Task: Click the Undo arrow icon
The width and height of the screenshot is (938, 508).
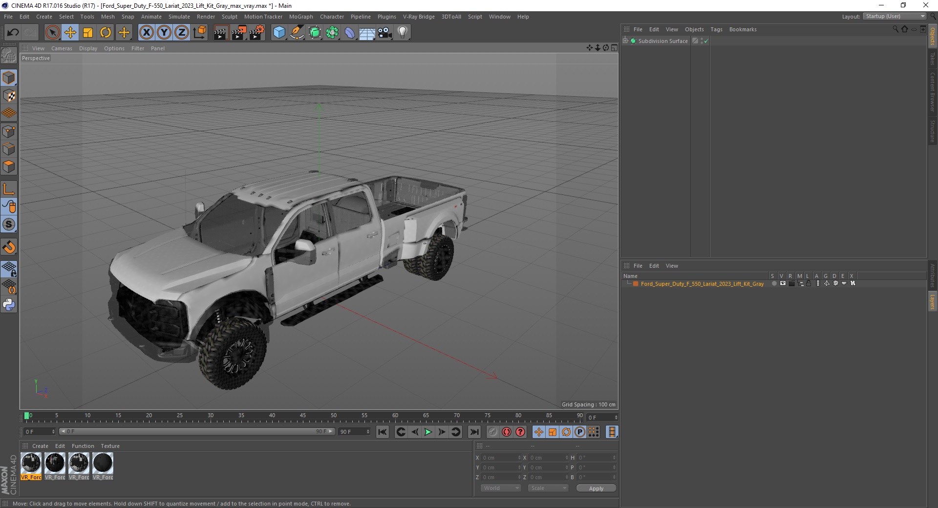Action: (13, 33)
